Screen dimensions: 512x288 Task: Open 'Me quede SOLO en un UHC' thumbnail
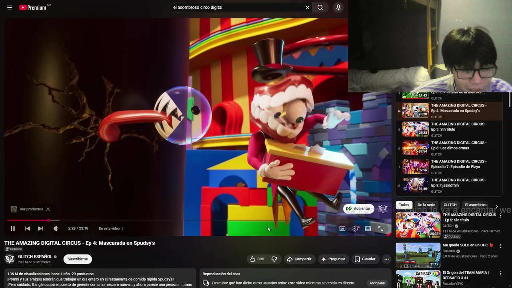418,255
